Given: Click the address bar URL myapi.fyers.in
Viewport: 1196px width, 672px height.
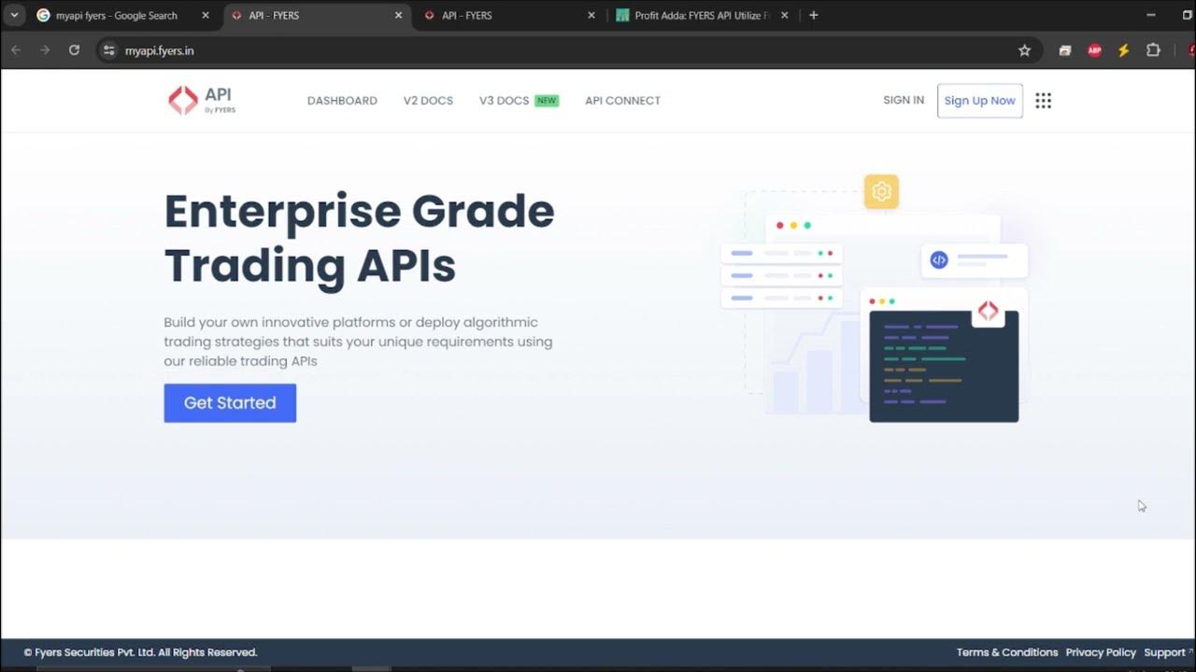Looking at the screenshot, I should pos(160,50).
